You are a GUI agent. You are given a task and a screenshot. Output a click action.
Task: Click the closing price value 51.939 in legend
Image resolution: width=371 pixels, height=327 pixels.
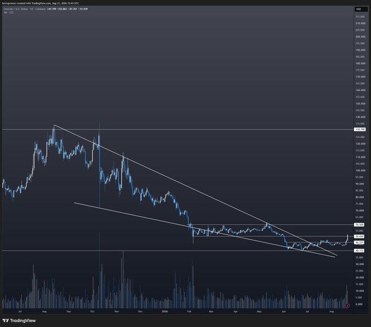(83, 9)
